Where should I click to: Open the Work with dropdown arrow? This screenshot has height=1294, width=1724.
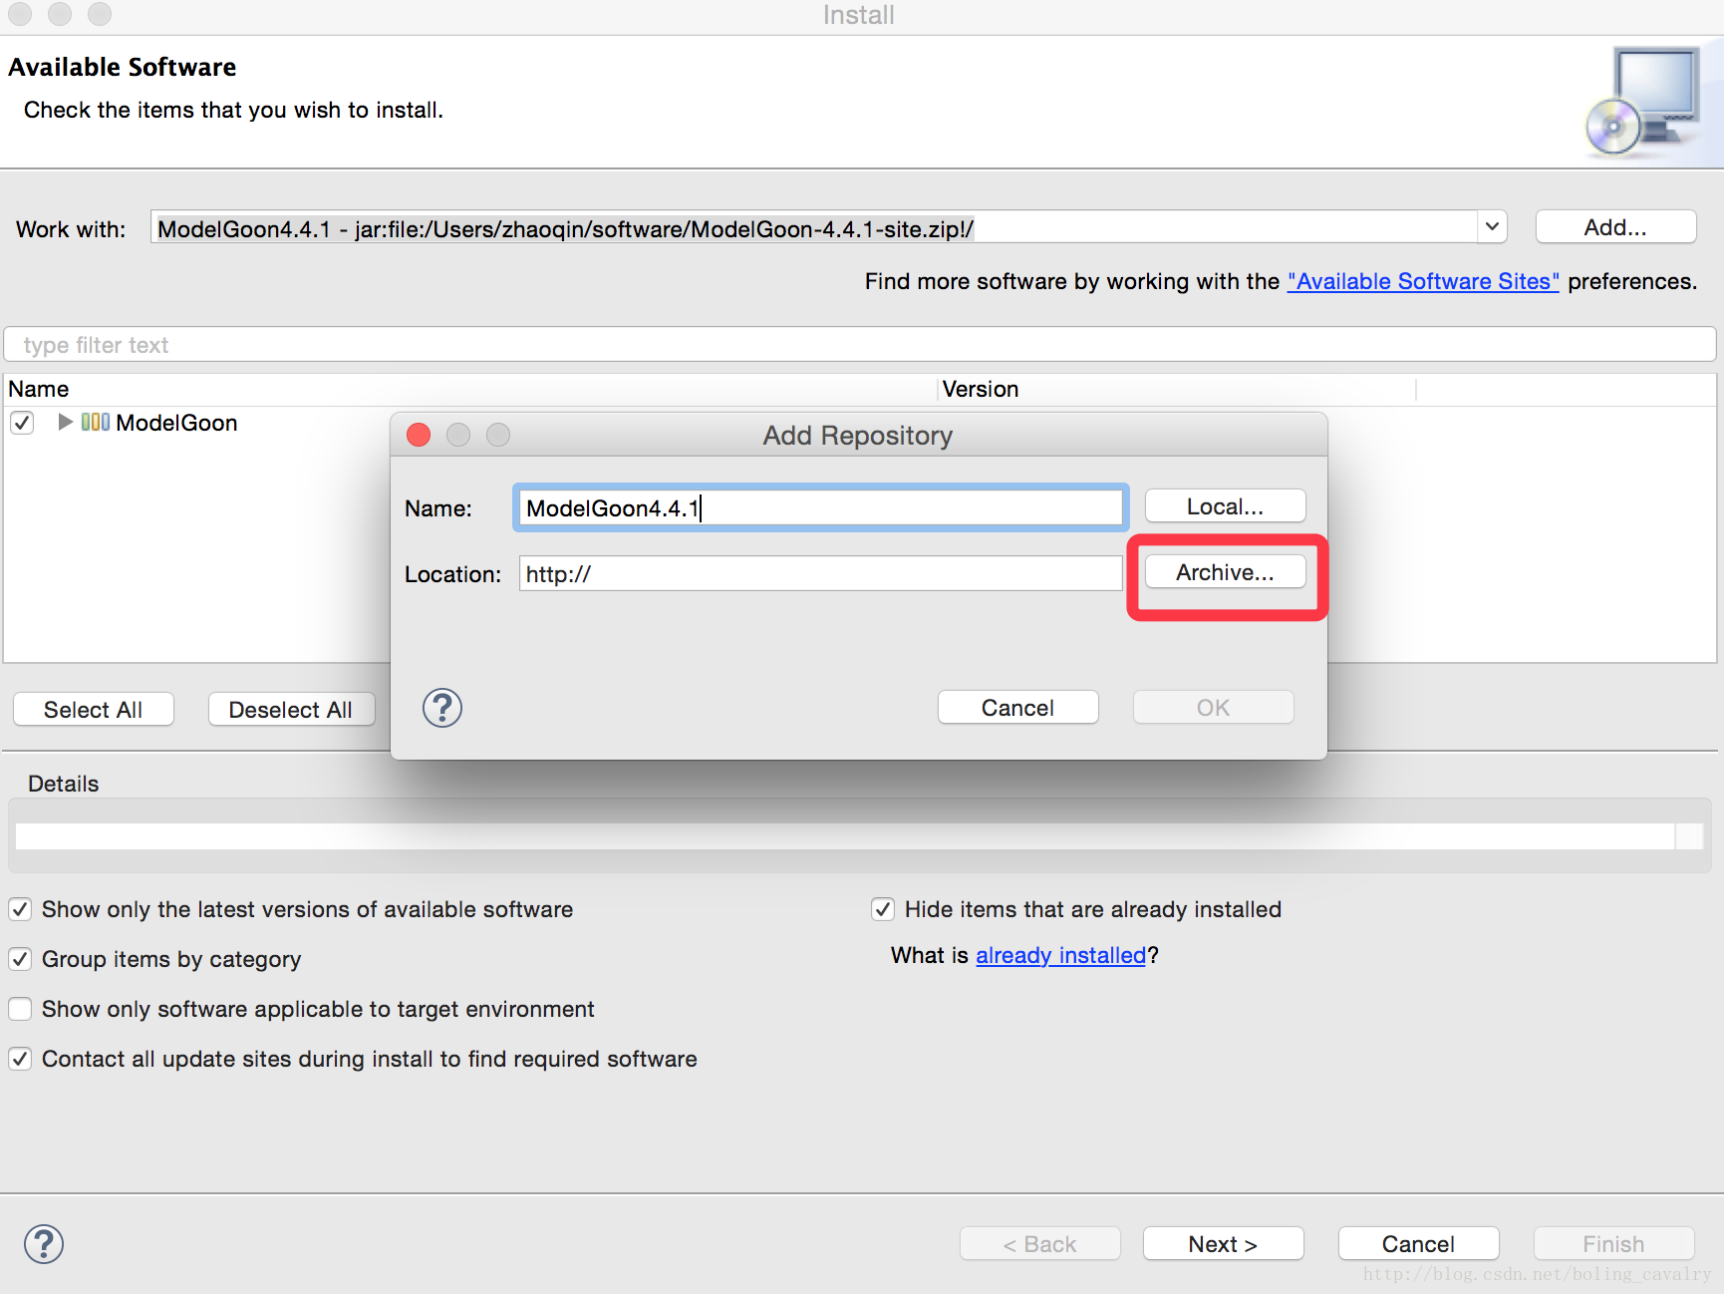point(1492,226)
